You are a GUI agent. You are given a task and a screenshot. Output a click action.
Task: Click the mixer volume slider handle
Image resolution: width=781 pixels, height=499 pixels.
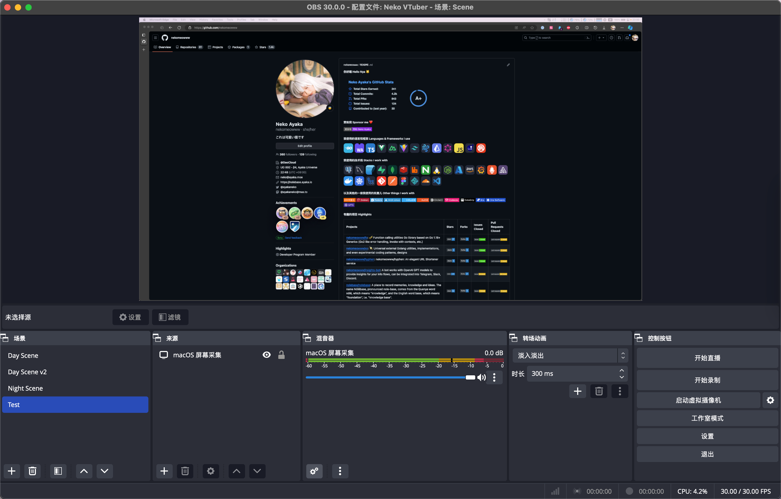click(x=470, y=377)
